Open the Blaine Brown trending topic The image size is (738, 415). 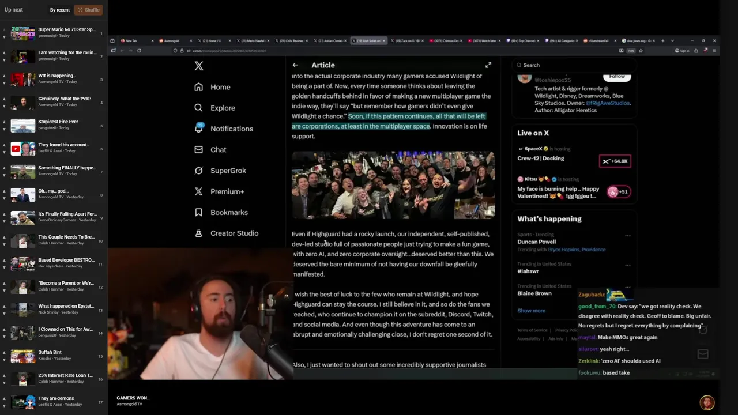pyautogui.click(x=534, y=293)
